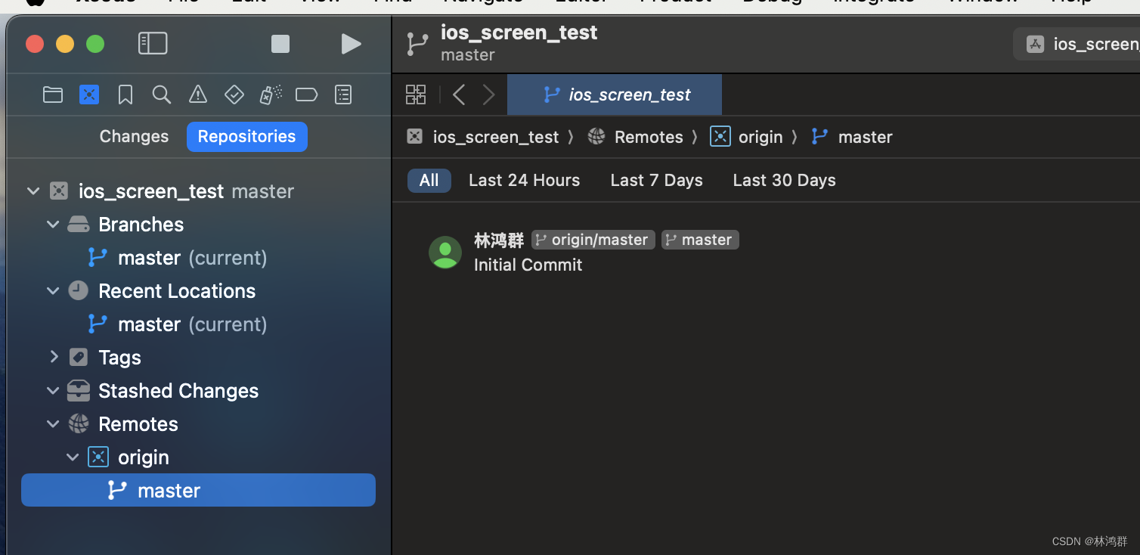Viewport: 1140px width, 555px height.
Task: Select the Repositories tab
Action: click(x=246, y=137)
